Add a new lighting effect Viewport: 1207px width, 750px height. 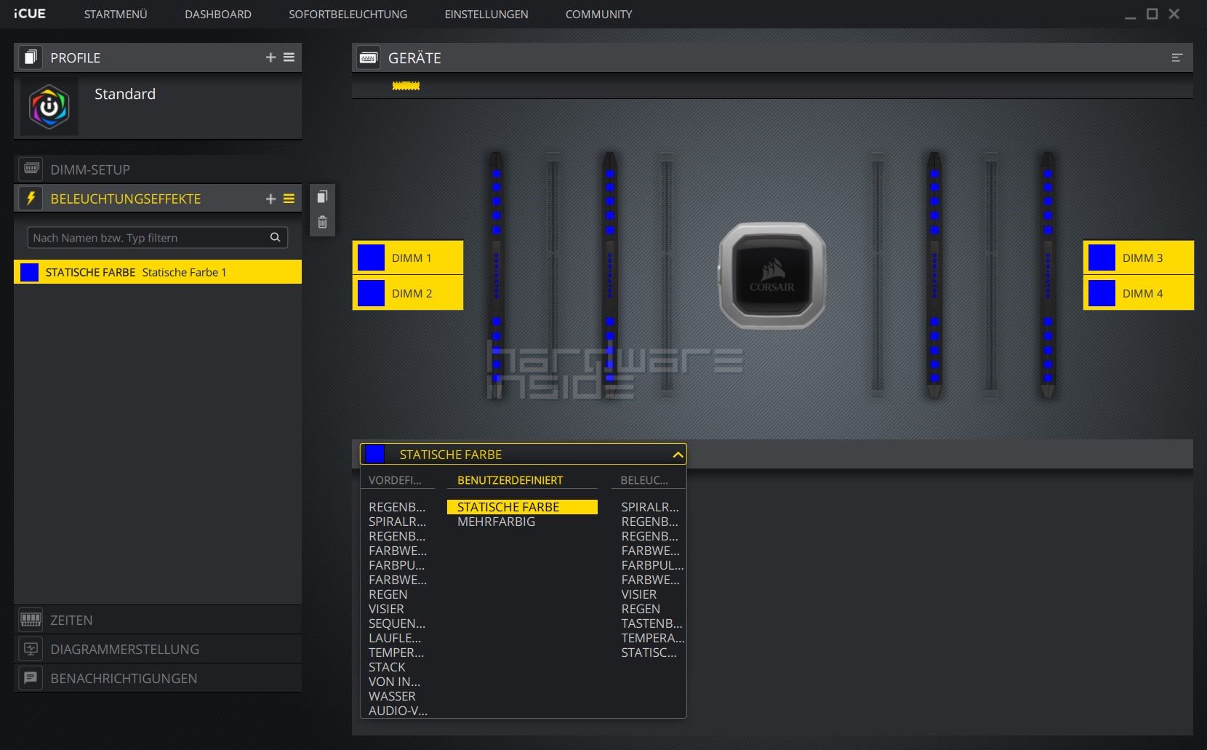(x=270, y=199)
